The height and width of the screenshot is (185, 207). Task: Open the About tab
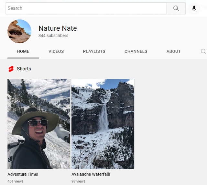pos(174,51)
